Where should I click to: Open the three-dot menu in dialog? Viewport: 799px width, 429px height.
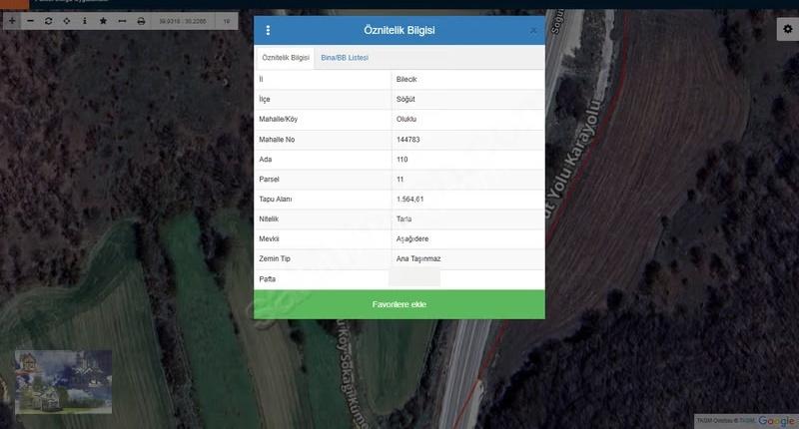coord(268,31)
